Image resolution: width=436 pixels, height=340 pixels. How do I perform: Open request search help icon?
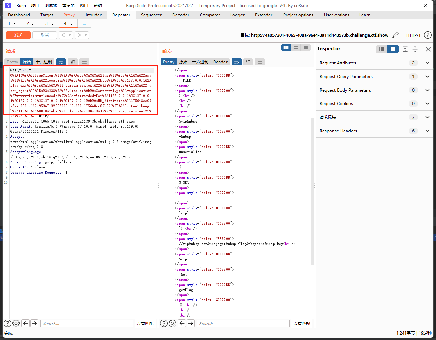tap(7, 323)
